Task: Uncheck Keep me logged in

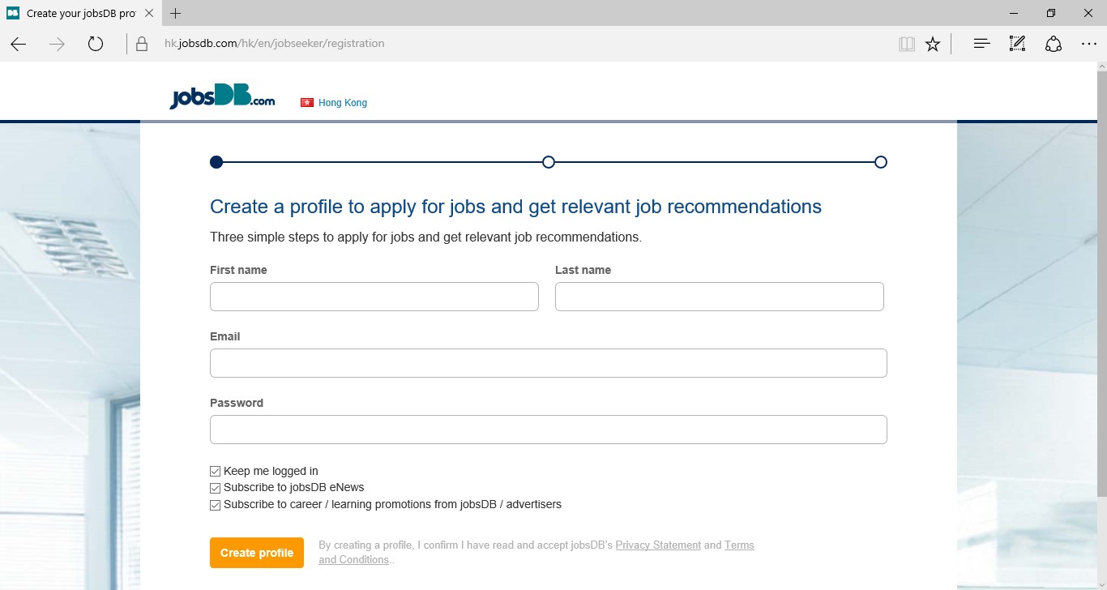Action: pyautogui.click(x=216, y=471)
